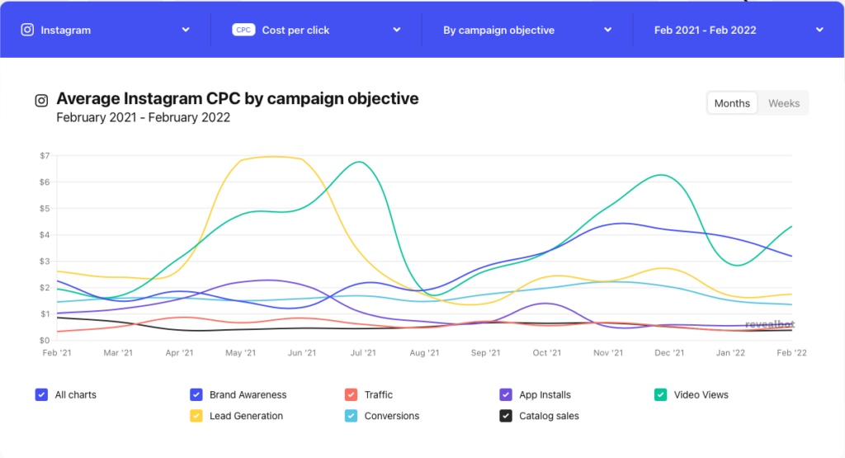This screenshot has height=458, width=845.
Task: Click the Instagram logo in the top bar
Action: pyautogui.click(x=27, y=30)
